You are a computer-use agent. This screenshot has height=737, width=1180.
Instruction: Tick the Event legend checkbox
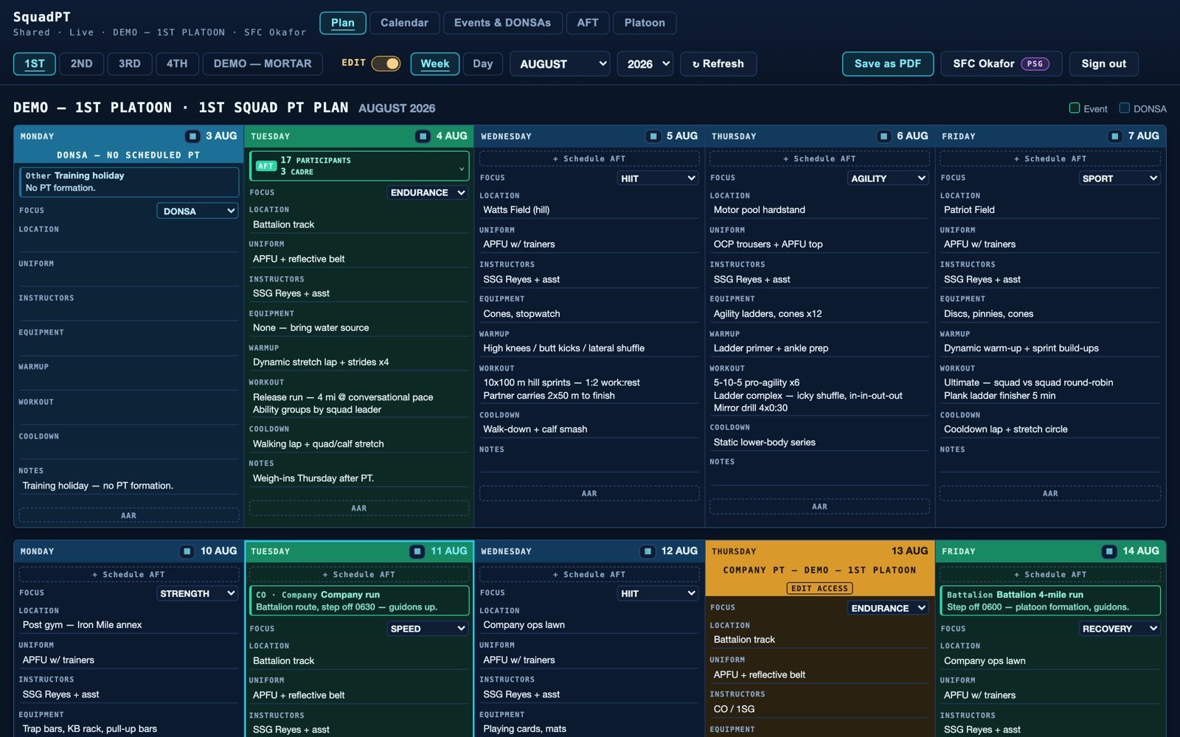click(x=1075, y=108)
